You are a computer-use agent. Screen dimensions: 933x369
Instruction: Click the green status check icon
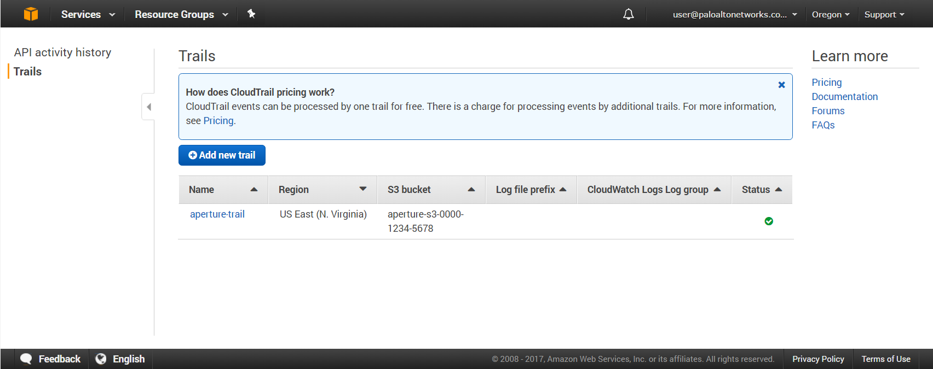(x=769, y=221)
